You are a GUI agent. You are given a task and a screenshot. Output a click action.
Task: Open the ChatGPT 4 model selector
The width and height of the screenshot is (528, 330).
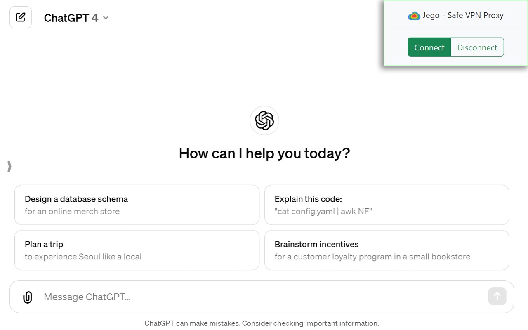[71, 18]
